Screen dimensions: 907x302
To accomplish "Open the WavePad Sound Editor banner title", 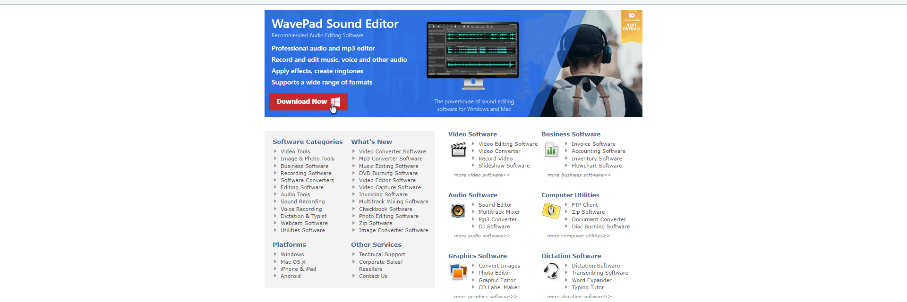I will [x=335, y=24].
